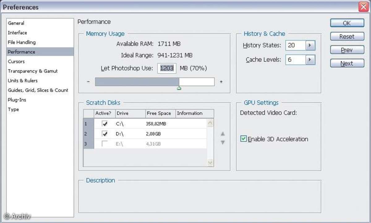Select the Performance category
This screenshot has width=371, height=223.
point(40,52)
